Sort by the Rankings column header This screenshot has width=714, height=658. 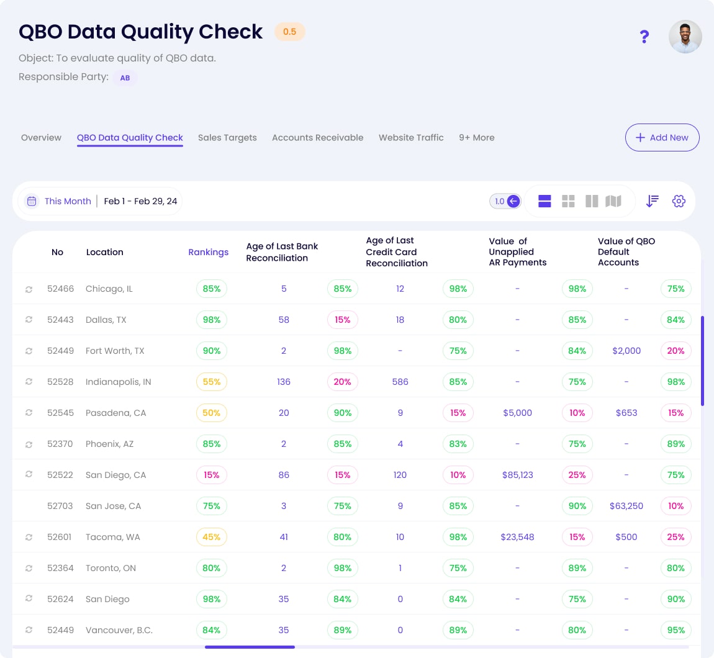tap(208, 252)
